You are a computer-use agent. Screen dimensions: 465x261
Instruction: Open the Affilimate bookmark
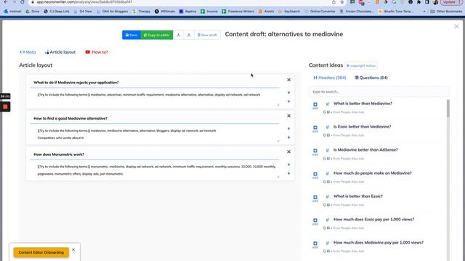coord(165,12)
